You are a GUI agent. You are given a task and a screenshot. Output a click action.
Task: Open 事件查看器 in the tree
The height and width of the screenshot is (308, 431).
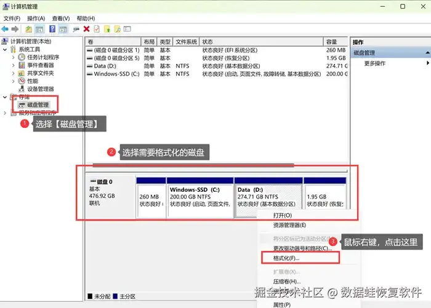41,65
